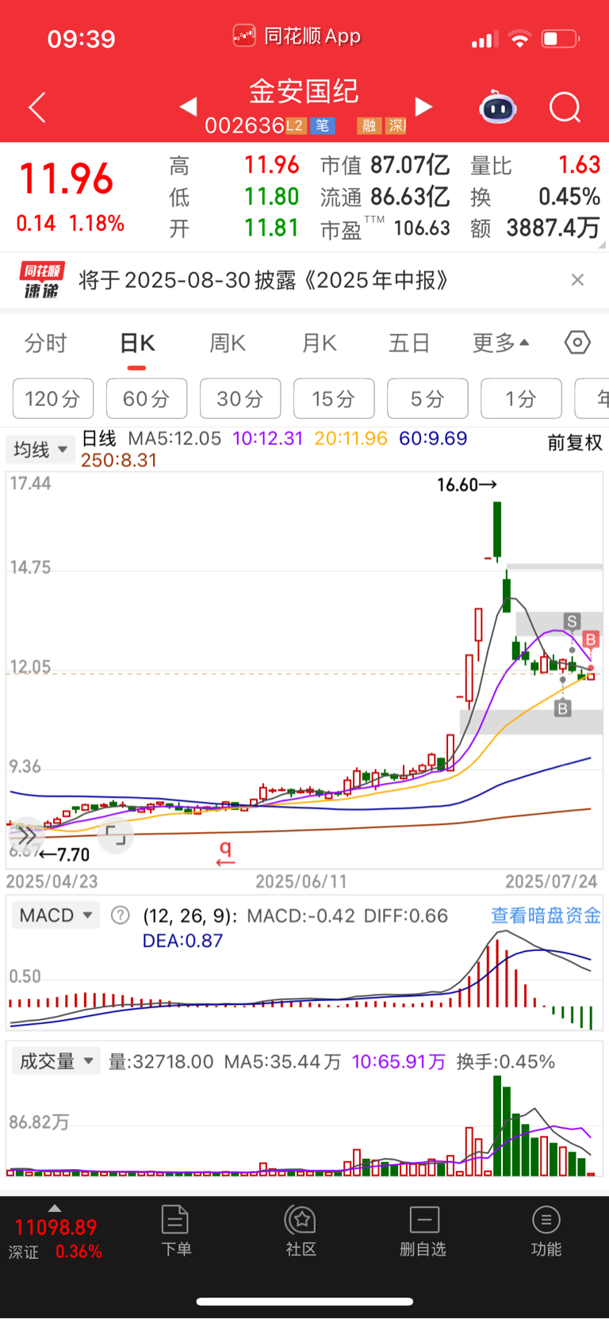Tap the 流通 86.63亿 value
The image size is (609, 1319).
point(411,197)
